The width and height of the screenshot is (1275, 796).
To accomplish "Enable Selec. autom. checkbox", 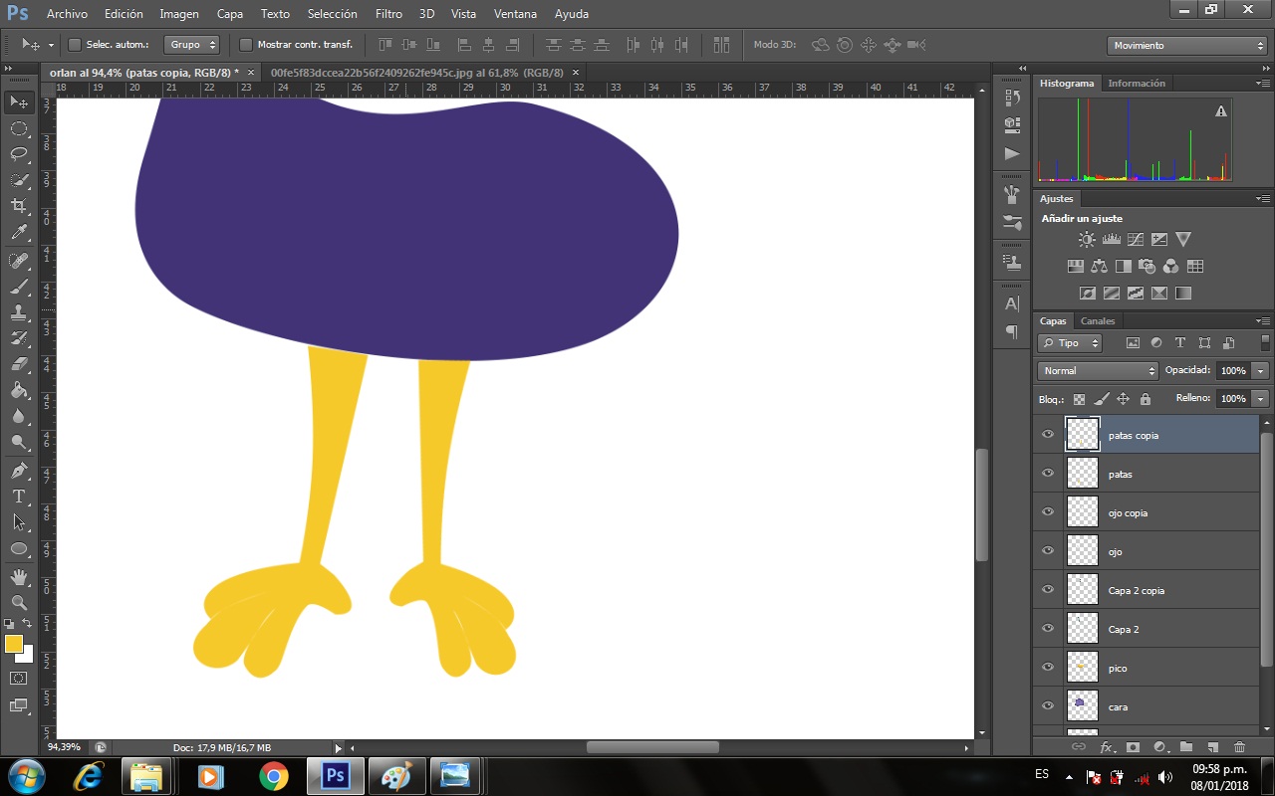I will pos(74,45).
